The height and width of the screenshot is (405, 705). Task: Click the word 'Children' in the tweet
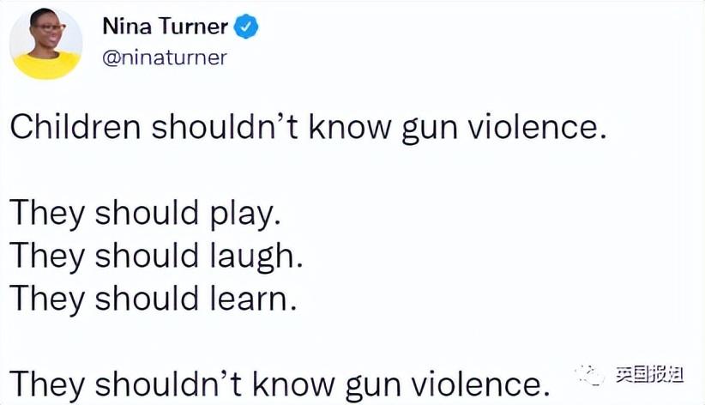[x=75, y=126]
